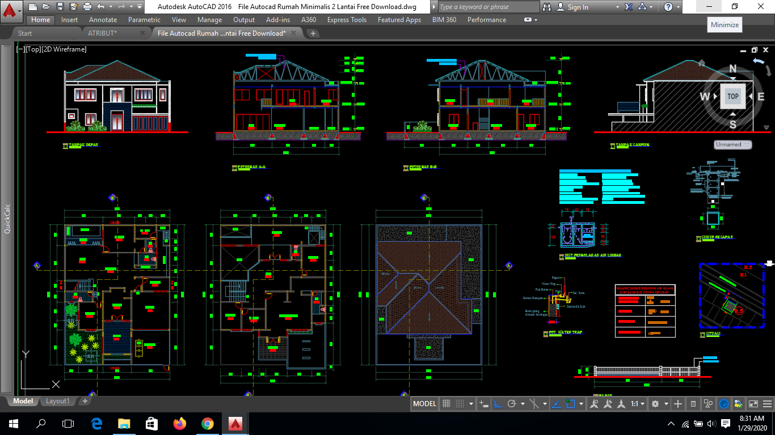Click the Save icon in quick access toolbar
This screenshot has height=435, width=775.
pyautogui.click(x=60, y=7)
